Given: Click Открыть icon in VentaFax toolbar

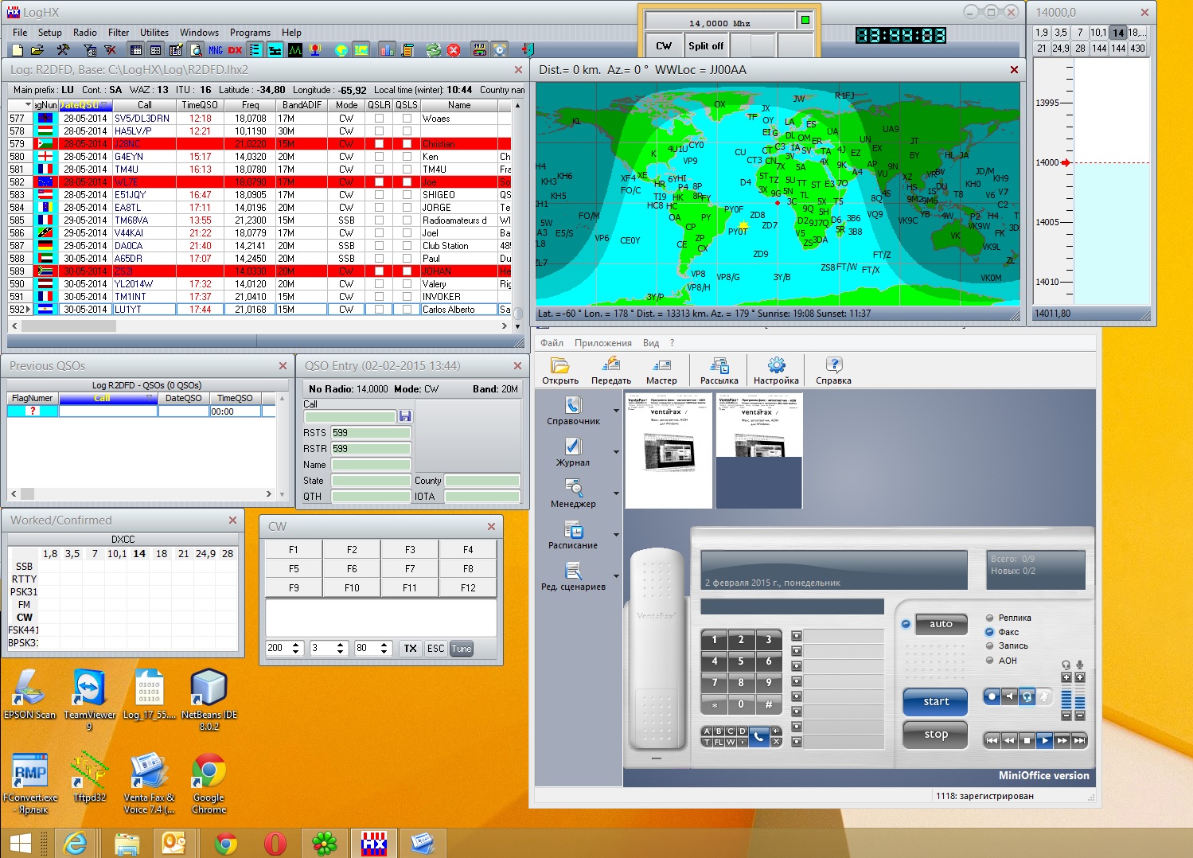Looking at the screenshot, I should pos(560,371).
